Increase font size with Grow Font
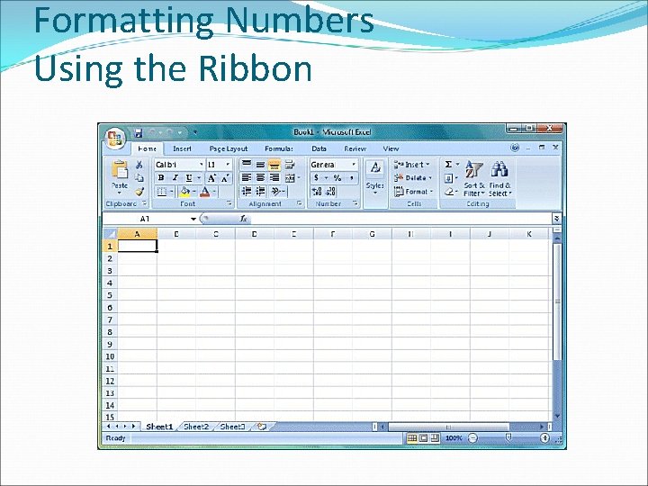The width and height of the screenshot is (648, 486). pos(211,178)
